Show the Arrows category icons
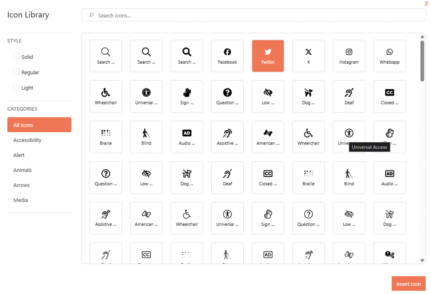 pos(21,185)
